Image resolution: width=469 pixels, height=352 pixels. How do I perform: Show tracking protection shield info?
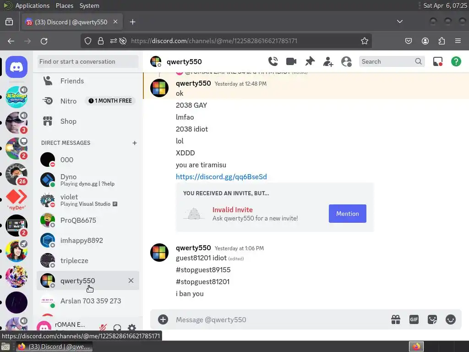[x=87, y=41]
